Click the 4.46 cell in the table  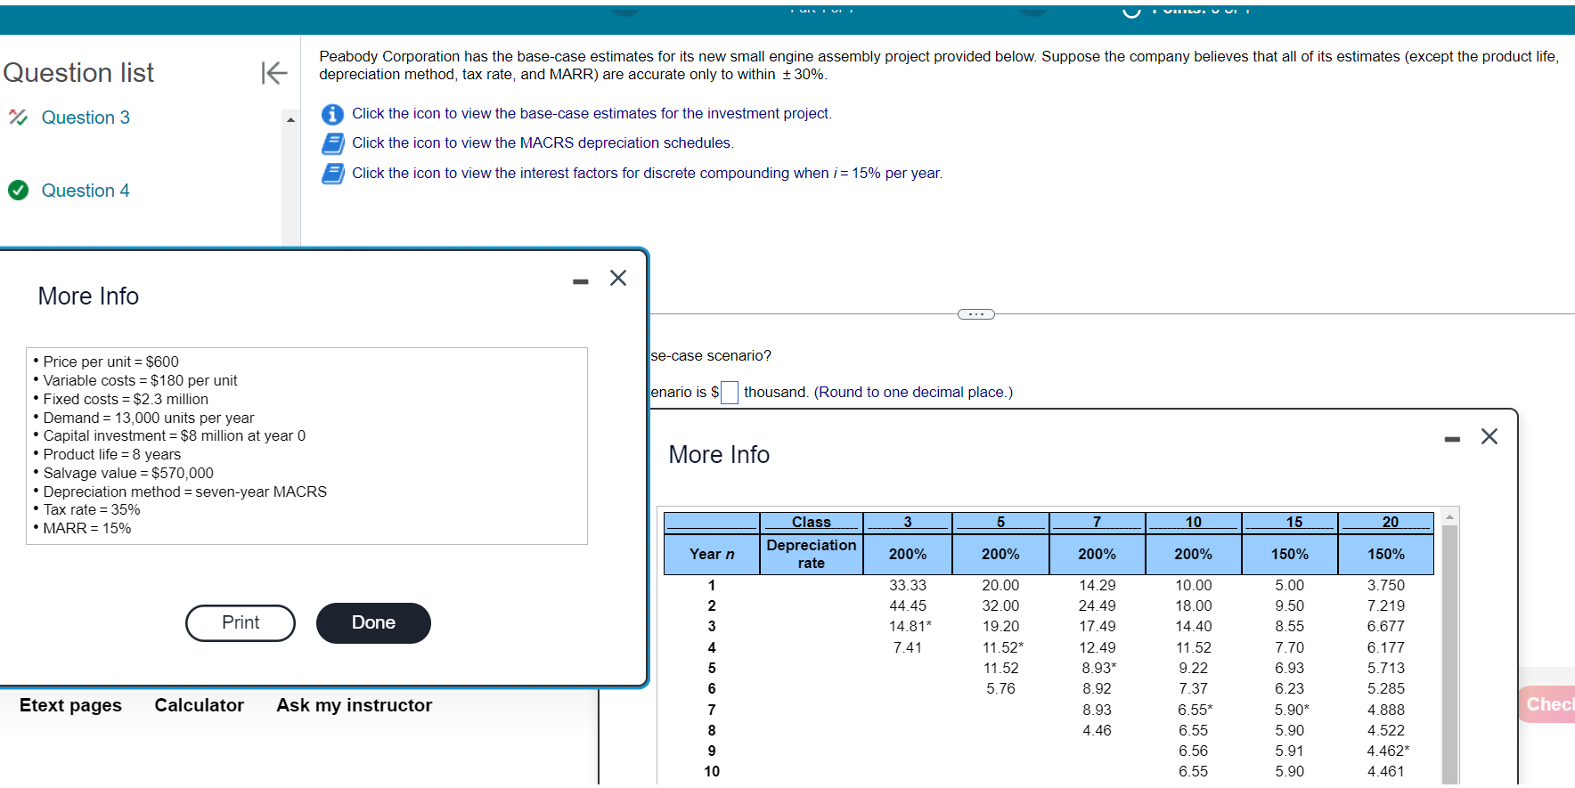[1098, 731]
